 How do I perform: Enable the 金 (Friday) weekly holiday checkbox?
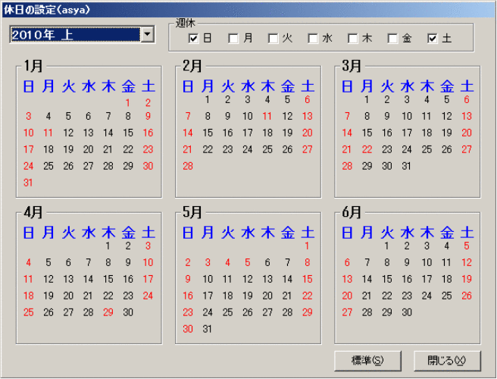(x=392, y=38)
